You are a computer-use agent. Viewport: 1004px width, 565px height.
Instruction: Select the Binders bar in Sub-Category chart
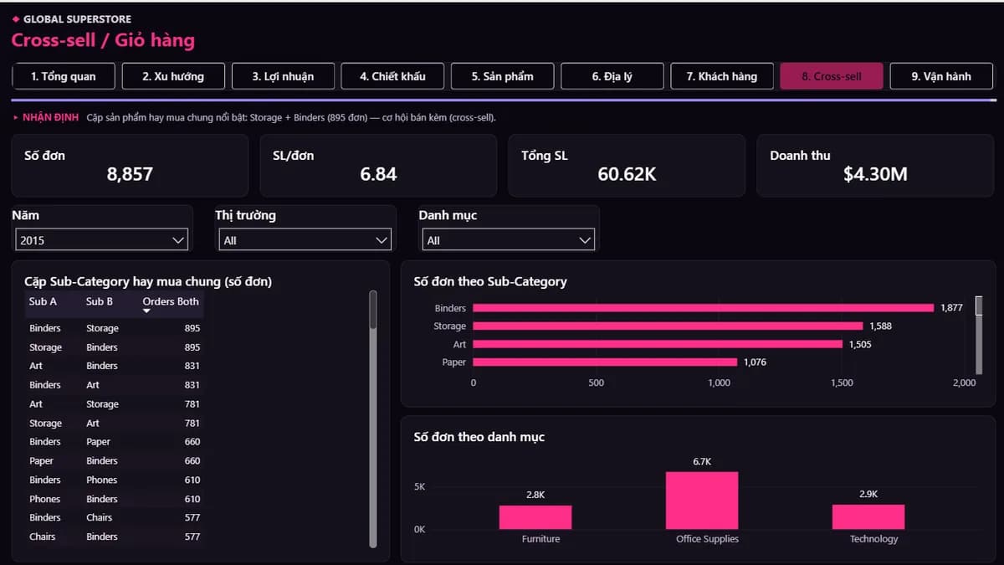point(703,308)
